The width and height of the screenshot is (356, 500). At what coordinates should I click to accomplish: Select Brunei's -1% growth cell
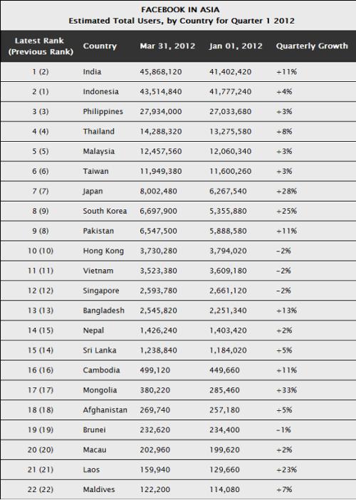pos(283,430)
